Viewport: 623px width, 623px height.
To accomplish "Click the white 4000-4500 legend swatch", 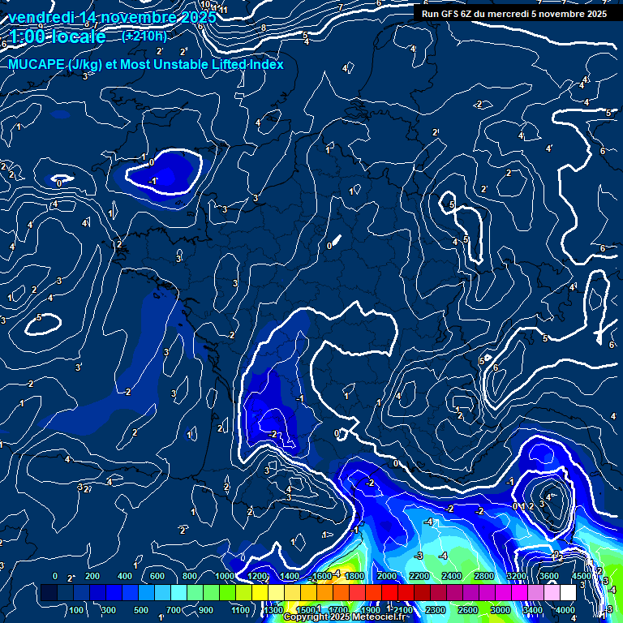I will pos(568,592).
